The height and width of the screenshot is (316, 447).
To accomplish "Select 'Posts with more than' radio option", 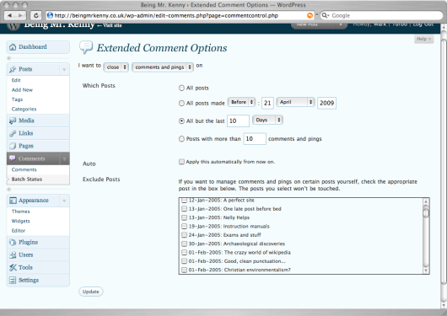I will pyautogui.click(x=181, y=139).
